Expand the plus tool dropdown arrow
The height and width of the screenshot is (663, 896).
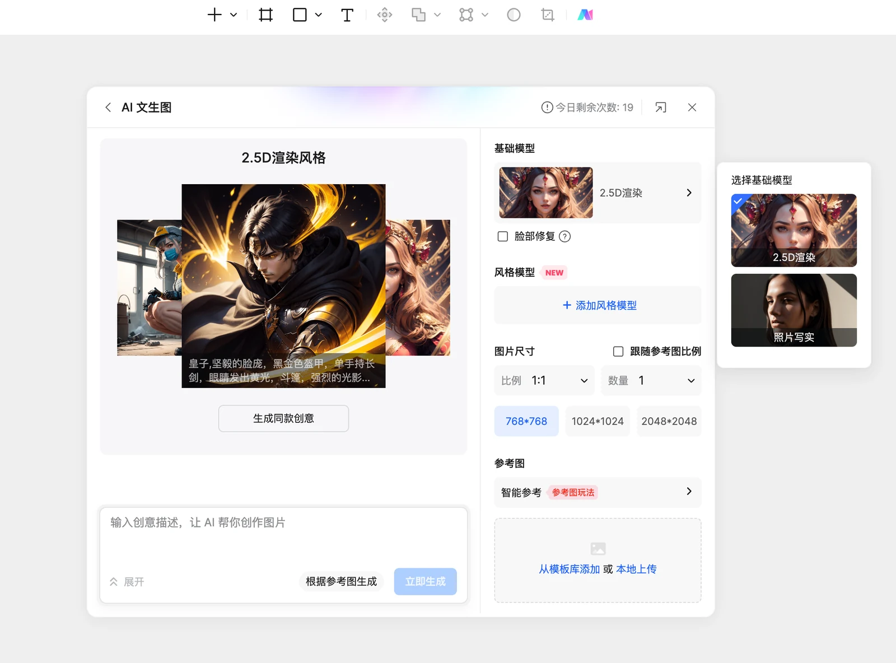pos(234,15)
